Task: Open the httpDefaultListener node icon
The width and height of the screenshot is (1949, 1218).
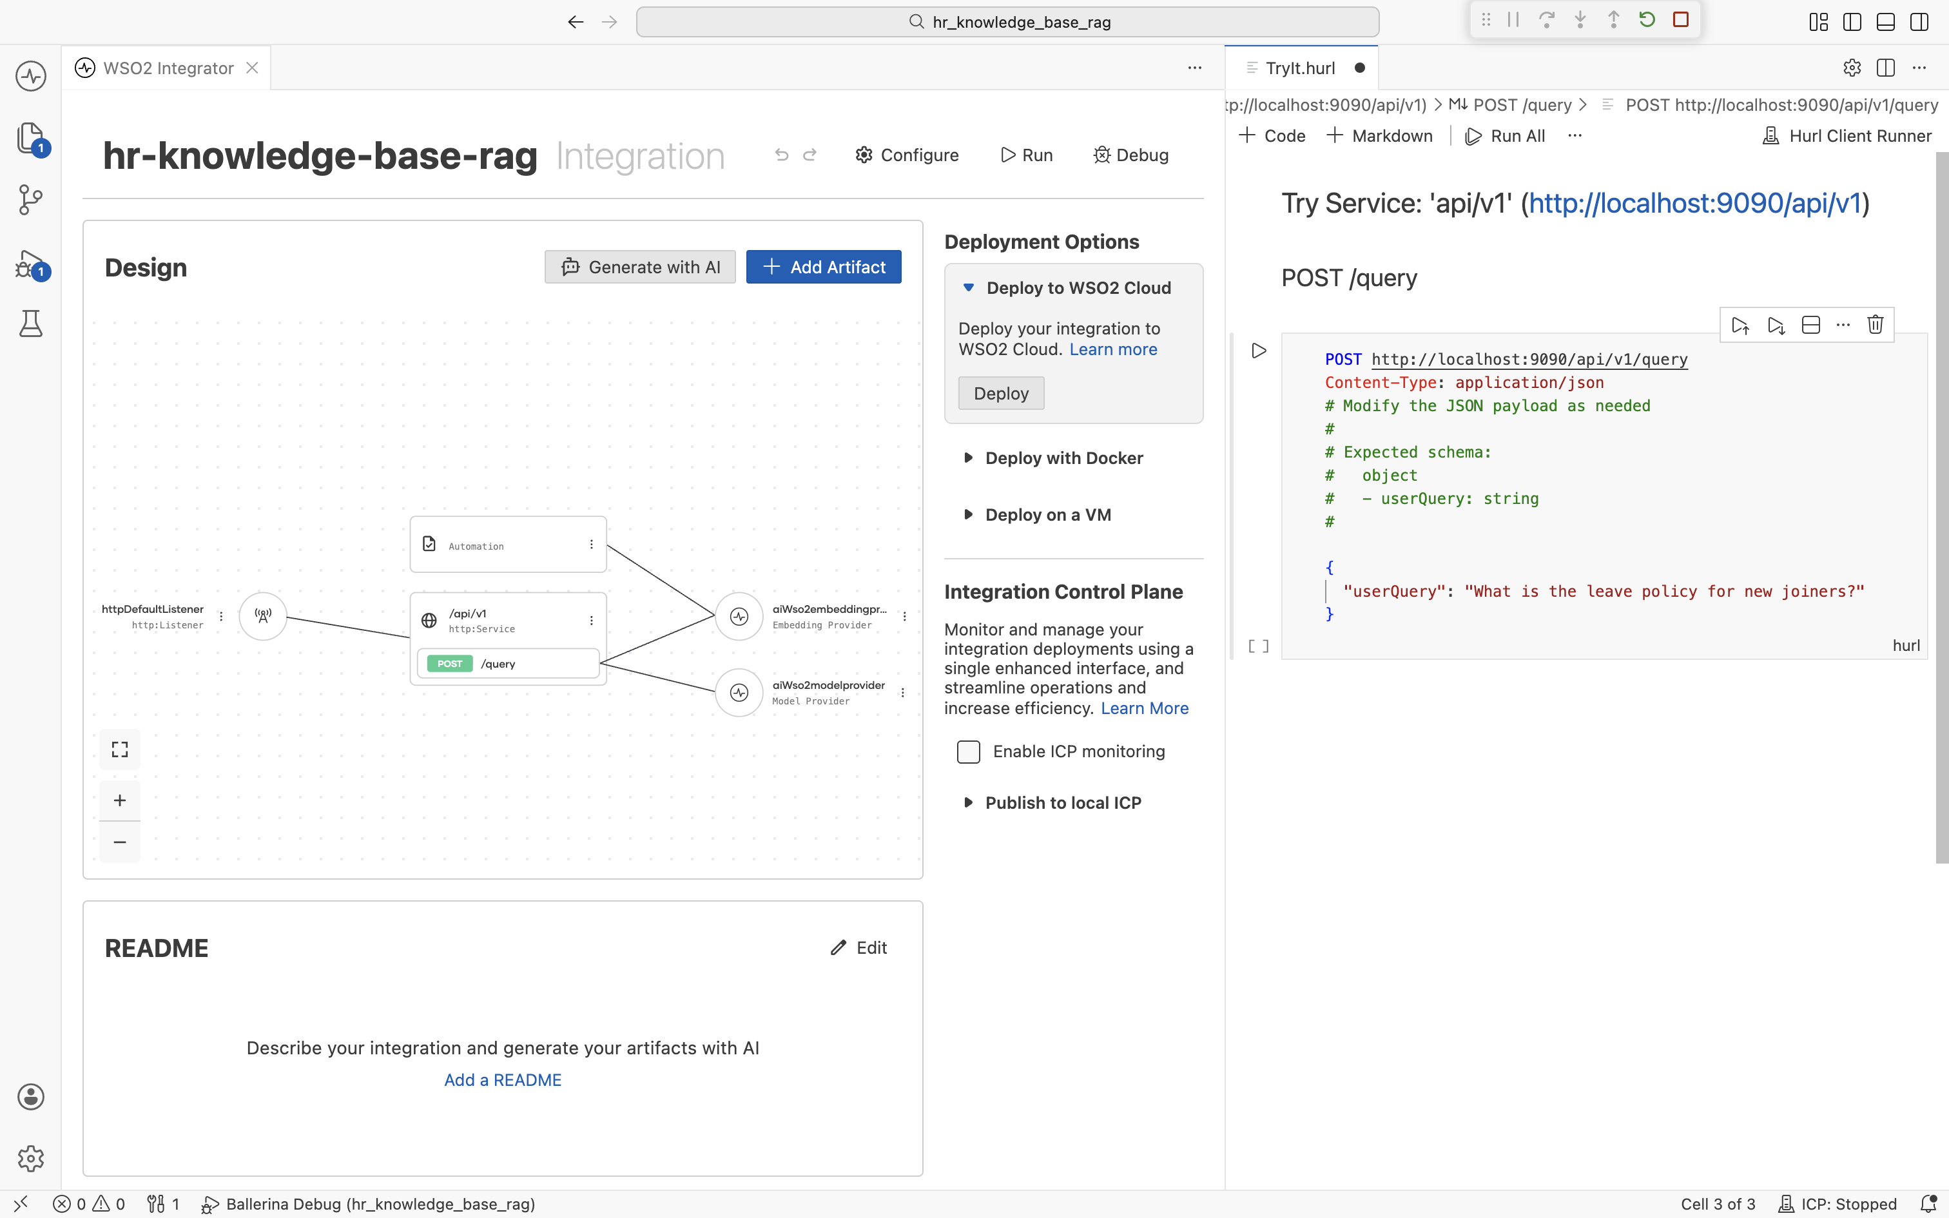Action: [262, 616]
